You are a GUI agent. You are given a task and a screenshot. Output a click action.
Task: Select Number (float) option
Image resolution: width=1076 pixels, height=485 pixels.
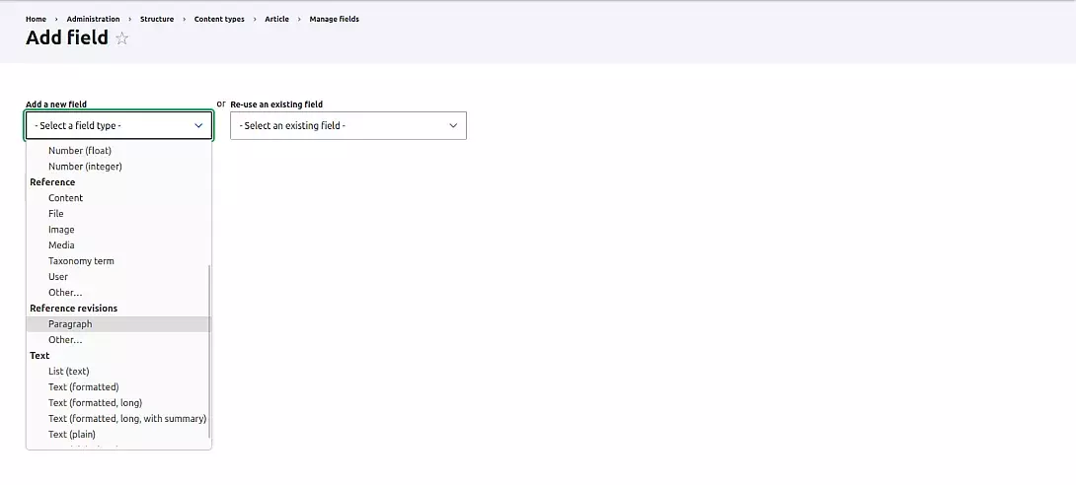point(80,151)
